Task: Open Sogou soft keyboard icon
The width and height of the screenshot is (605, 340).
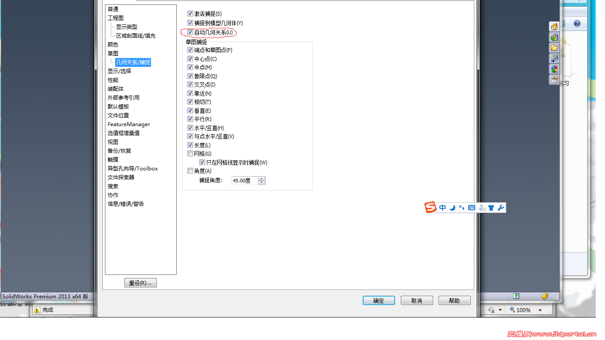Action: (472, 208)
